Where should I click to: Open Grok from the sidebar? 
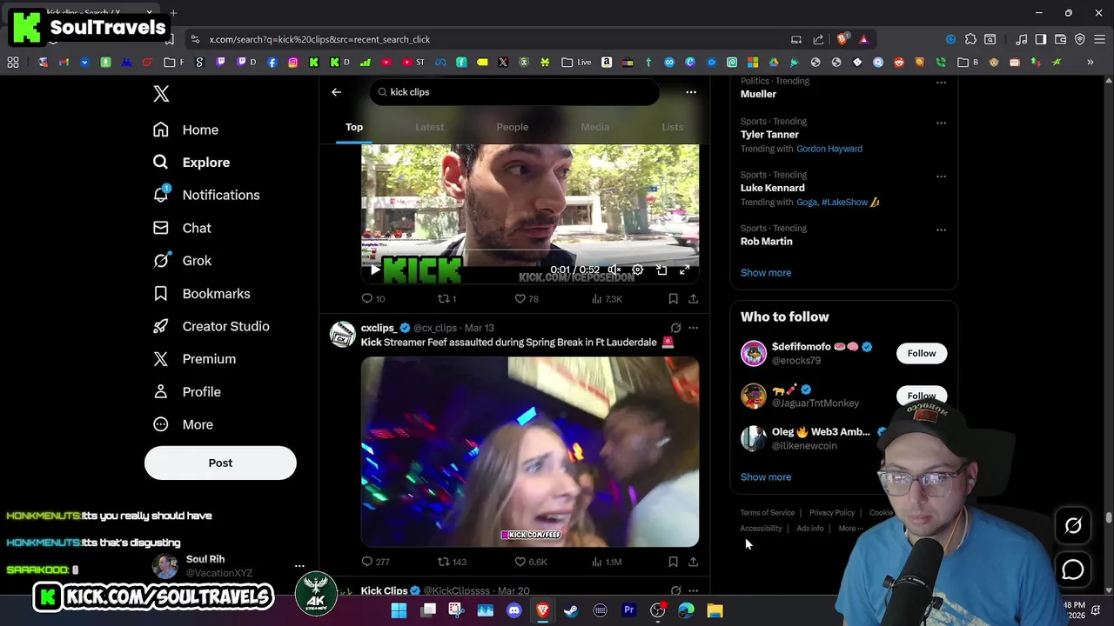182,261
